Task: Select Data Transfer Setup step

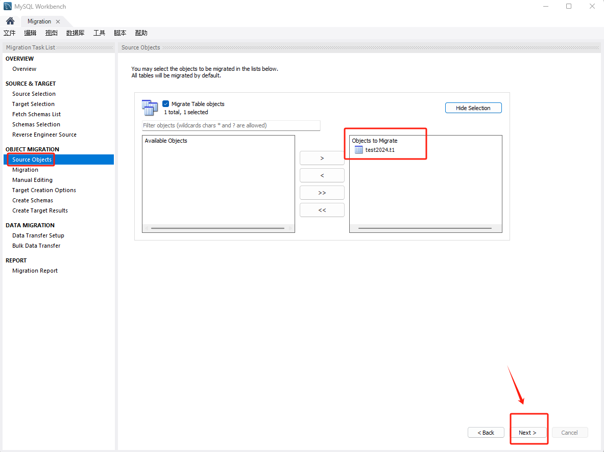Action: (38, 235)
